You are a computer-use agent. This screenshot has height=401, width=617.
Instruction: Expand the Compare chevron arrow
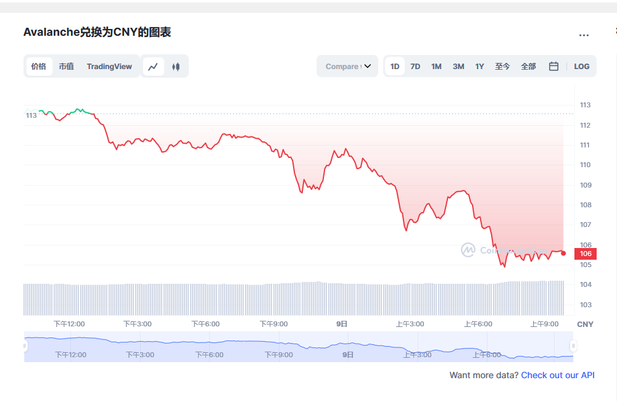coord(366,66)
